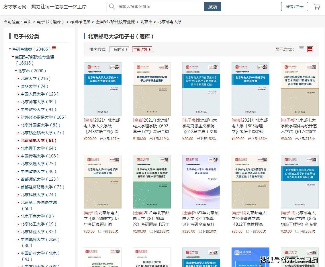Switch to list display mode icon
Image resolution: width=325 pixels, height=267 pixels.
click(x=301, y=49)
